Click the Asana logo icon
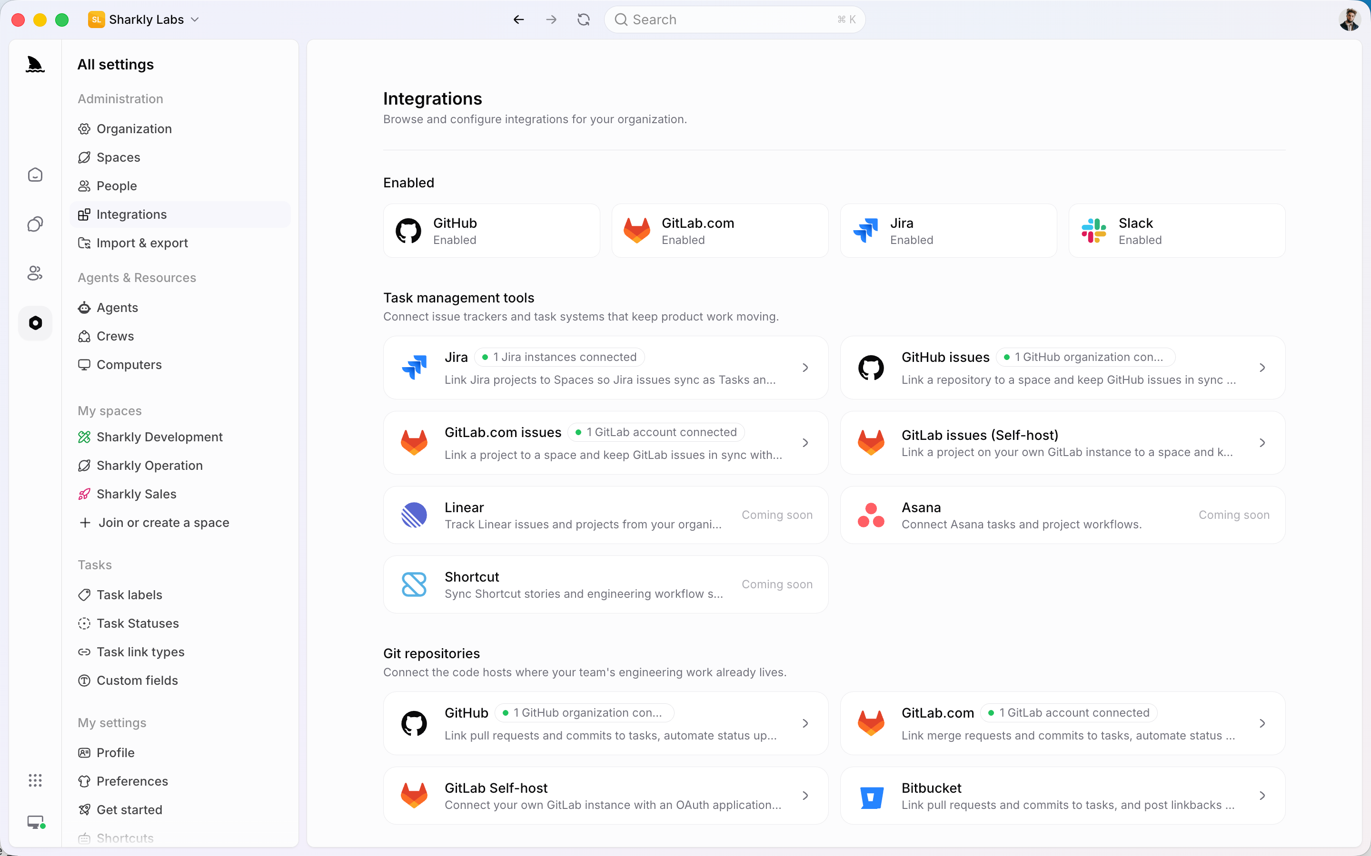 [x=871, y=515]
